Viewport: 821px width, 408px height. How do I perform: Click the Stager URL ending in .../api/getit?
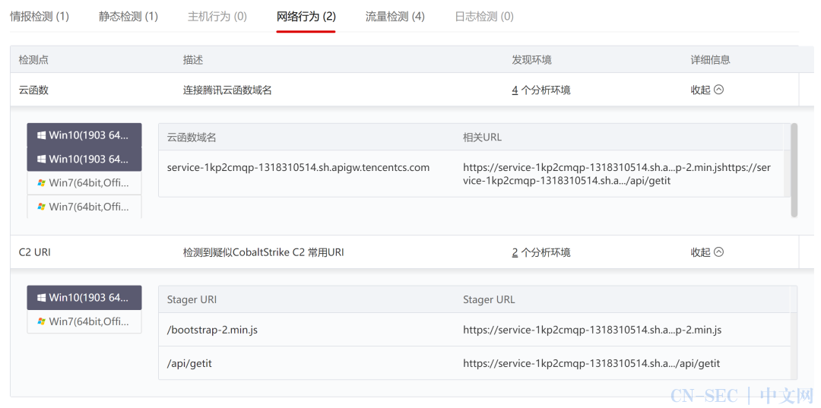pos(591,363)
